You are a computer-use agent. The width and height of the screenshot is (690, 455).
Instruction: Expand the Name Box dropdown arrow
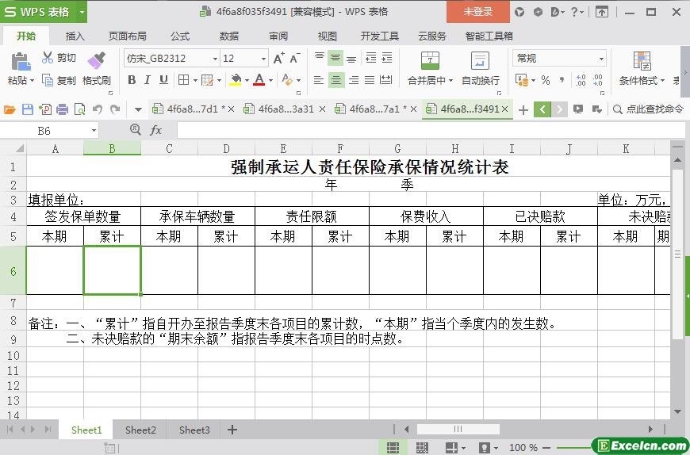pos(94,131)
